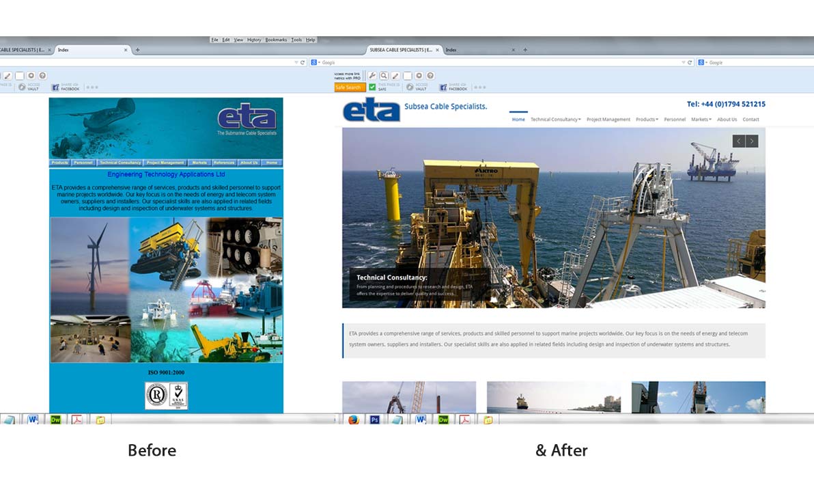
Task: Open the Markets dropdown in the white navigation bar
Action: 701,120
